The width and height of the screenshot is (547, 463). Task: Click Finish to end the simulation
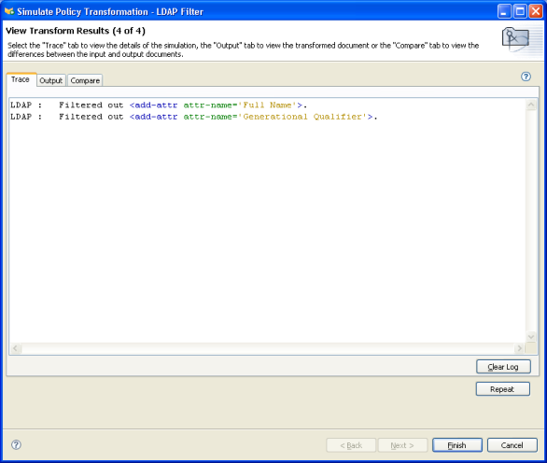click(x=457, y=445)
